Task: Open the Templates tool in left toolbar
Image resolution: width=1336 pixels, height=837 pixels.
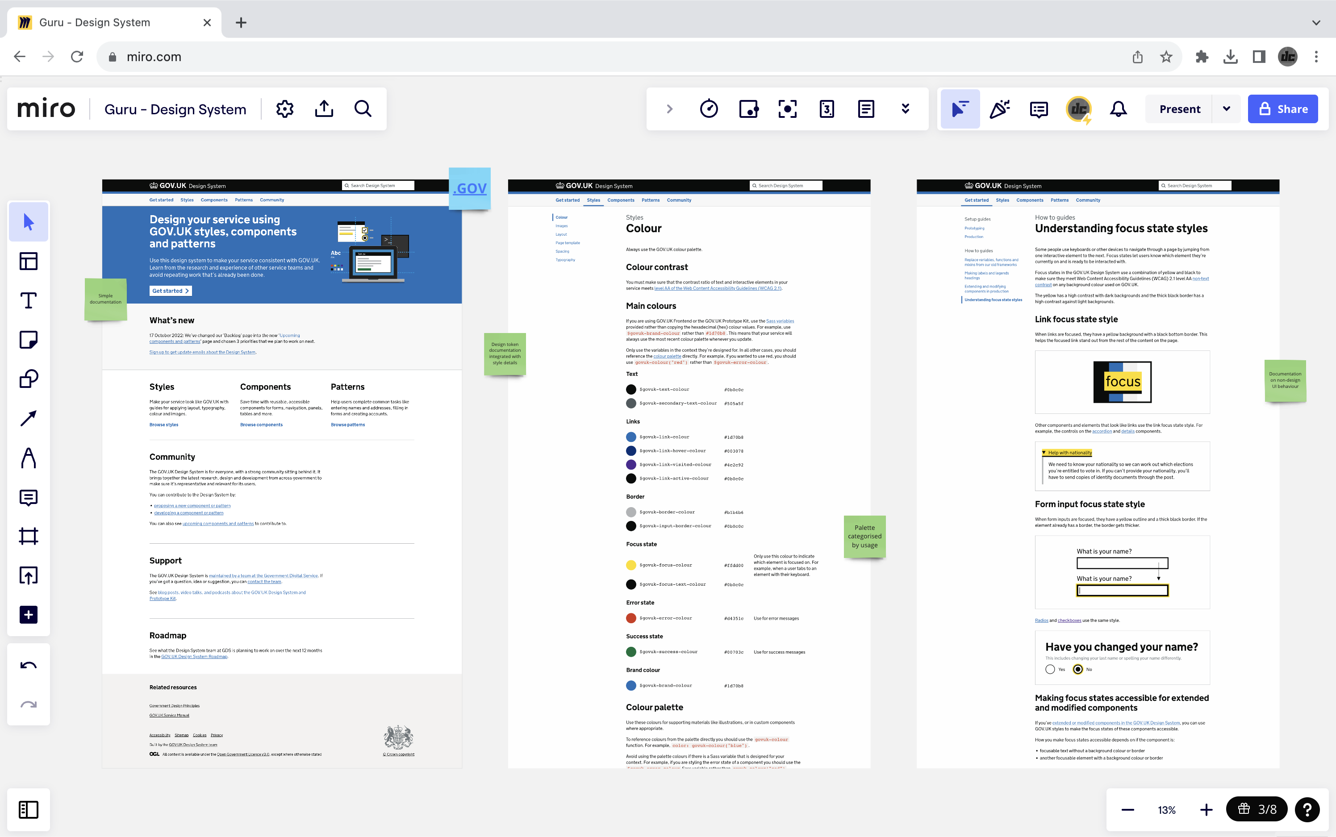Action: 29,261
